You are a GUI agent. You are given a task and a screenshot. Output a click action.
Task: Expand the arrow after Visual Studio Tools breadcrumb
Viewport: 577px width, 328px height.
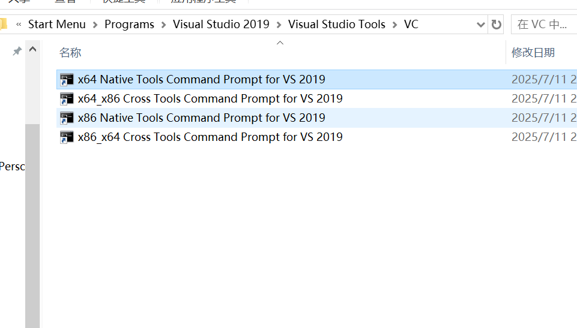[x=395, y=25]
